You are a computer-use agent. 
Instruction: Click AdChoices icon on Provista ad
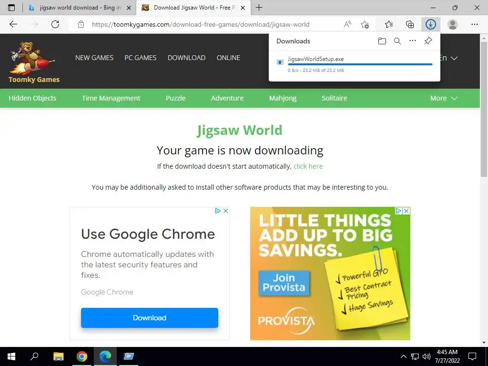(x=398, y=211)
